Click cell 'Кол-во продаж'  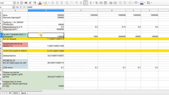15,39
